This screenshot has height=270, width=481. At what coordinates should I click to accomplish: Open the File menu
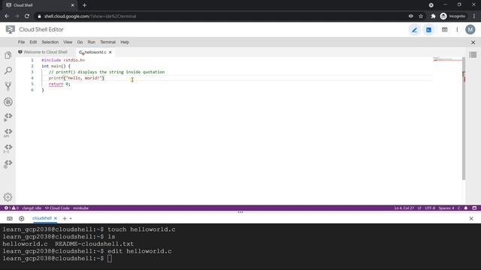(21, 42)
